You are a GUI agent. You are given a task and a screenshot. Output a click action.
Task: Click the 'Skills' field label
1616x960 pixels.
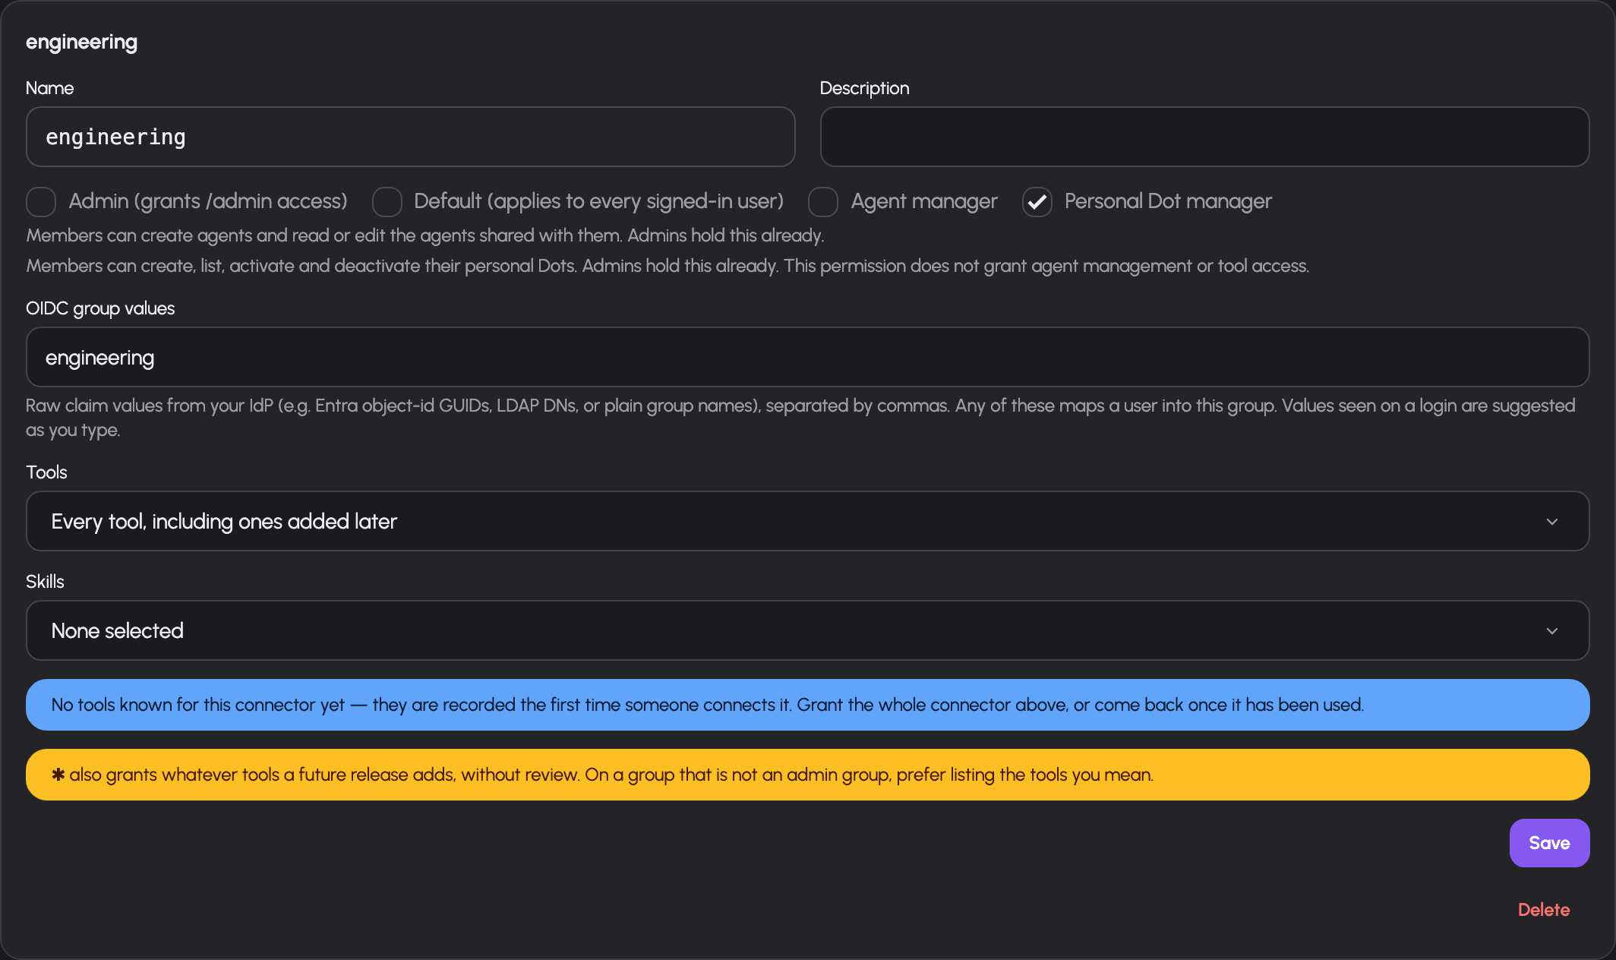point(45,582)
